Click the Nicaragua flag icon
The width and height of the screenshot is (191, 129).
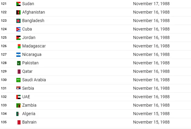[x=18, y=55]
